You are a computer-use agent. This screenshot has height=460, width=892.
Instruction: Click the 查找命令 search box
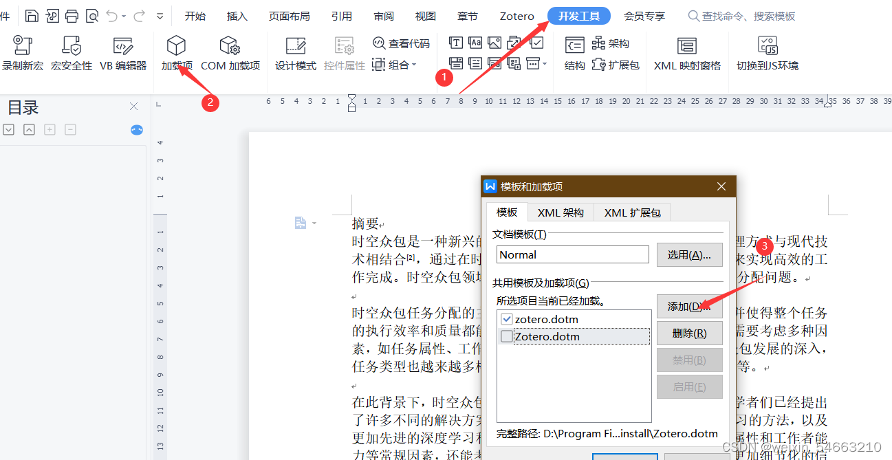coord(743,16)
